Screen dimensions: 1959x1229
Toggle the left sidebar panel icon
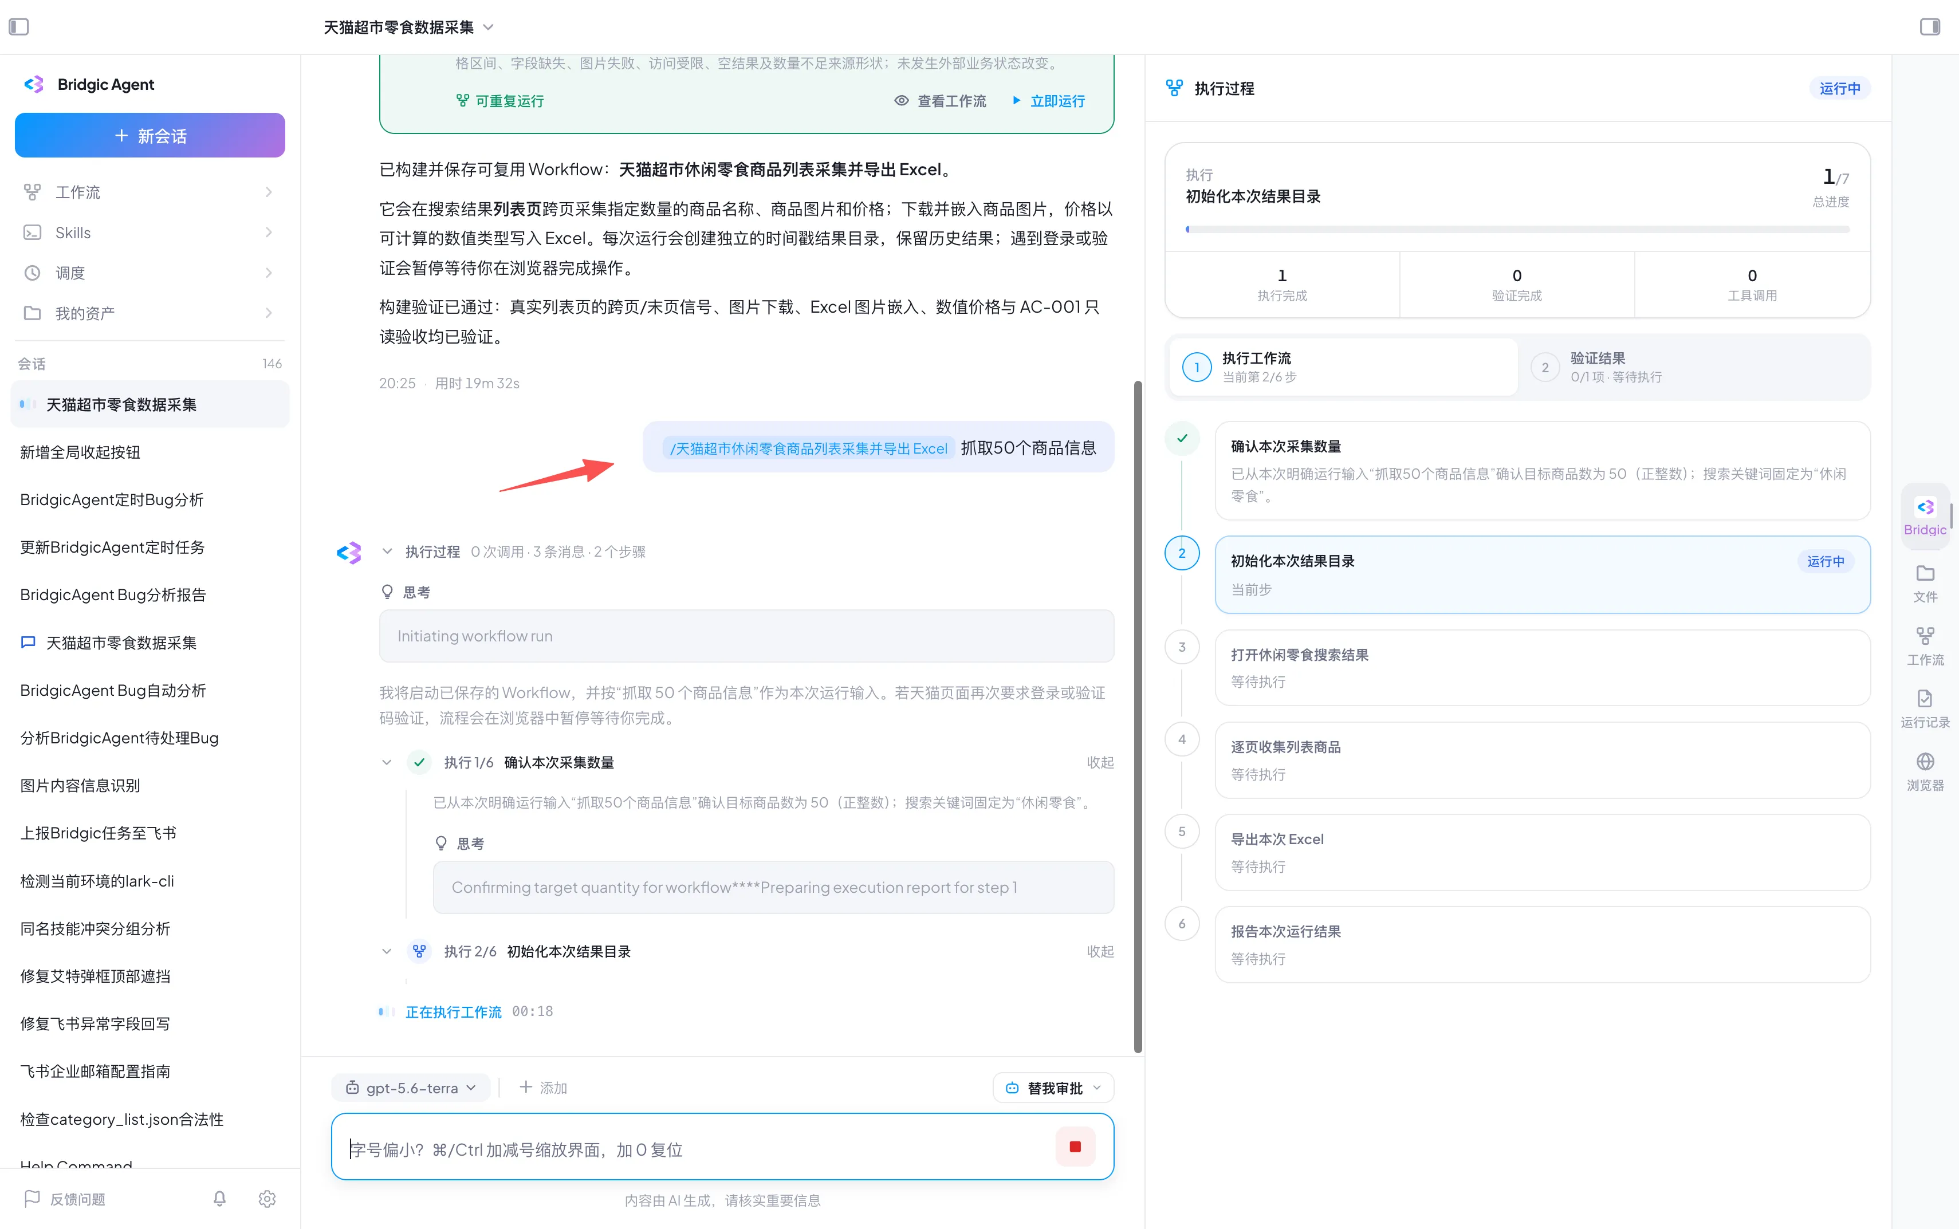point(19,27)
